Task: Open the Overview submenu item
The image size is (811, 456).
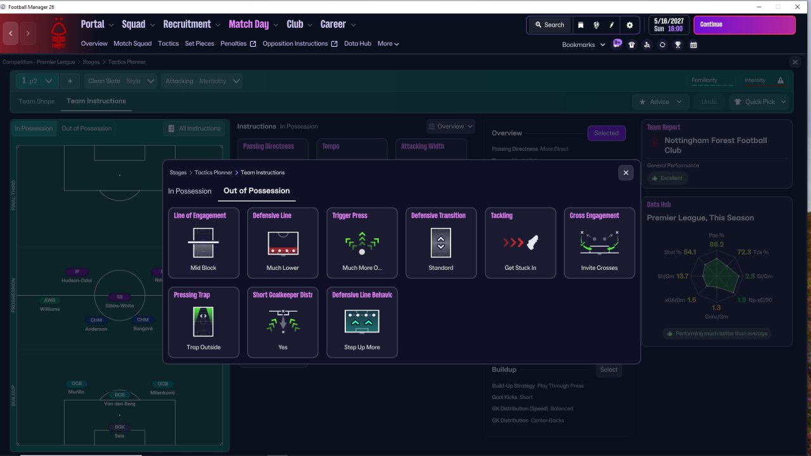Action: click(94, 44)
